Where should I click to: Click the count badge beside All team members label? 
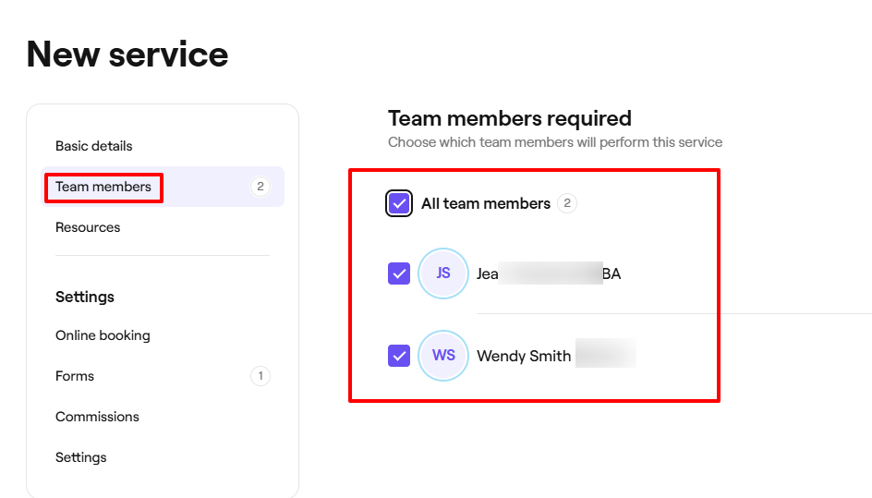pos(567,204)
